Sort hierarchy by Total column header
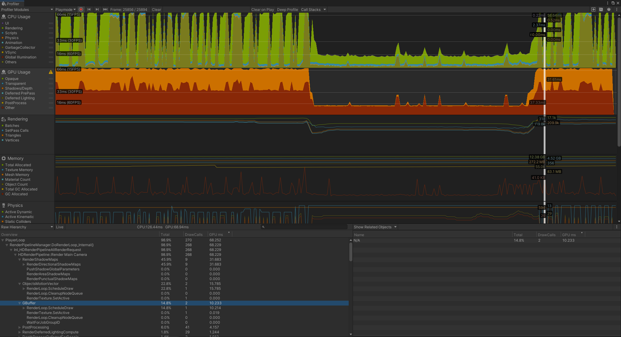Viewport: 621px width, 337px height. (x=171, y=234)
